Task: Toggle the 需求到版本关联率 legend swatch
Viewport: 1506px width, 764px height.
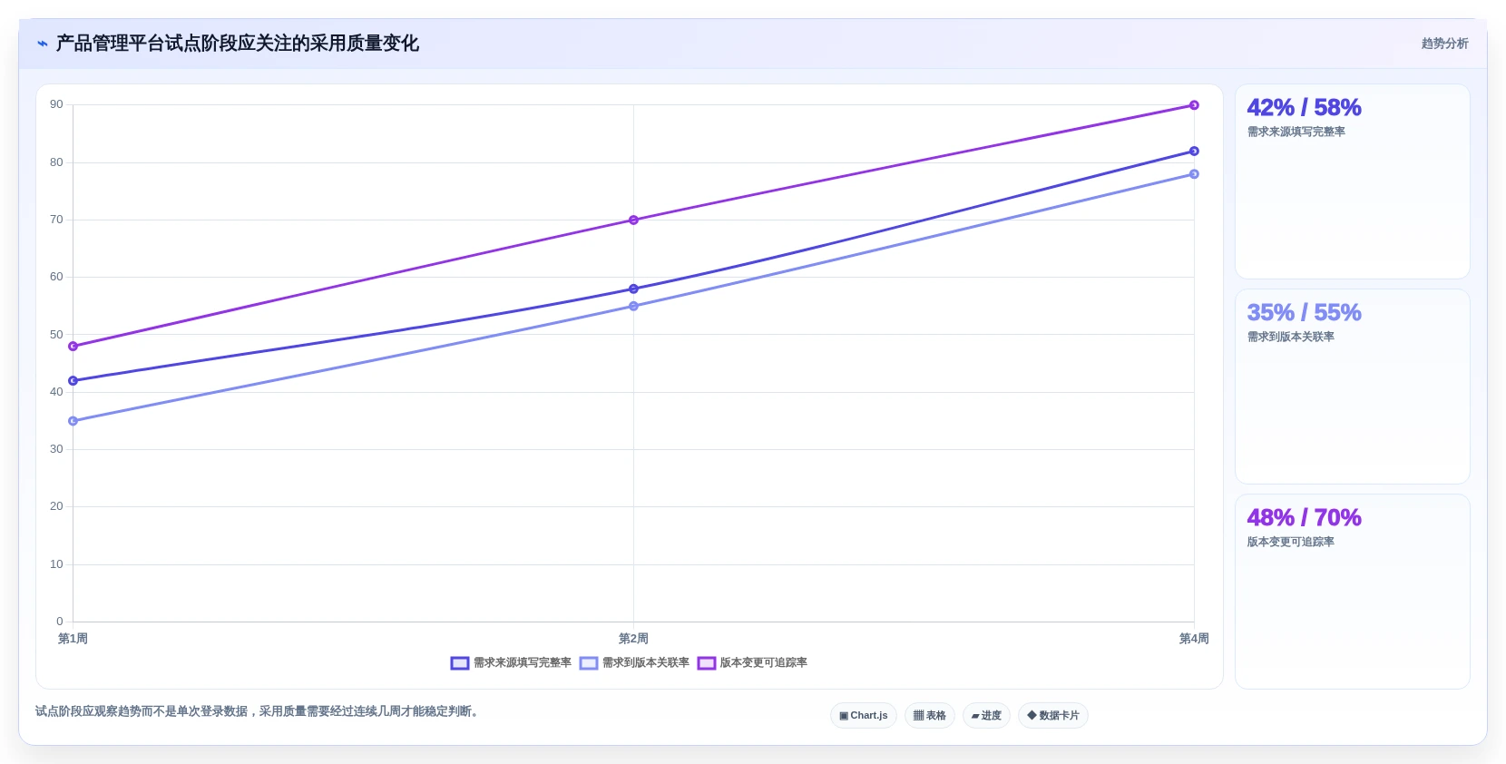Action: click(589, 663)
